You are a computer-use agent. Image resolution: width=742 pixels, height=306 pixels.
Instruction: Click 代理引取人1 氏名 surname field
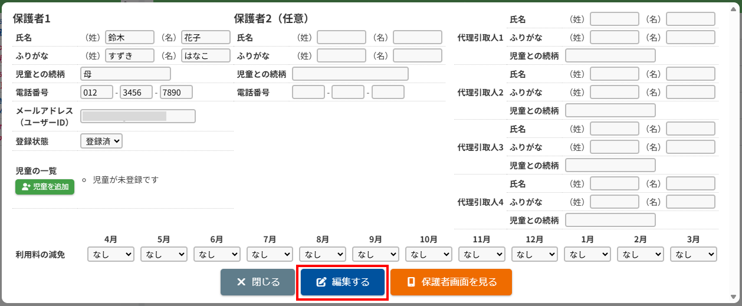point(615,19)
